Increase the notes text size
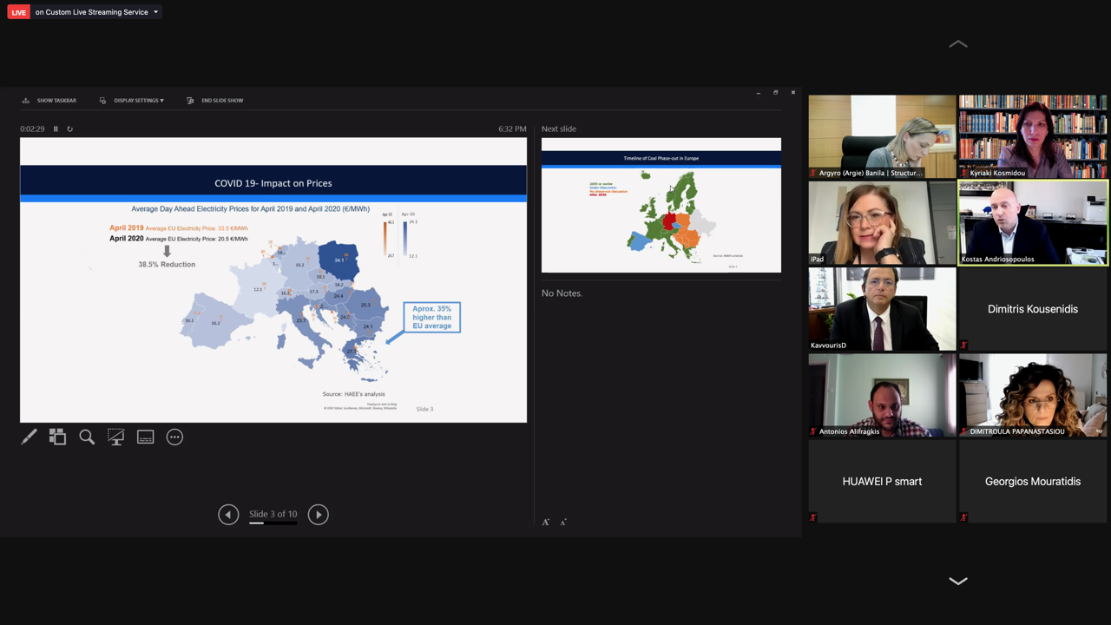Viewport: 1111px width, 625px height. (x=546, y=523)
